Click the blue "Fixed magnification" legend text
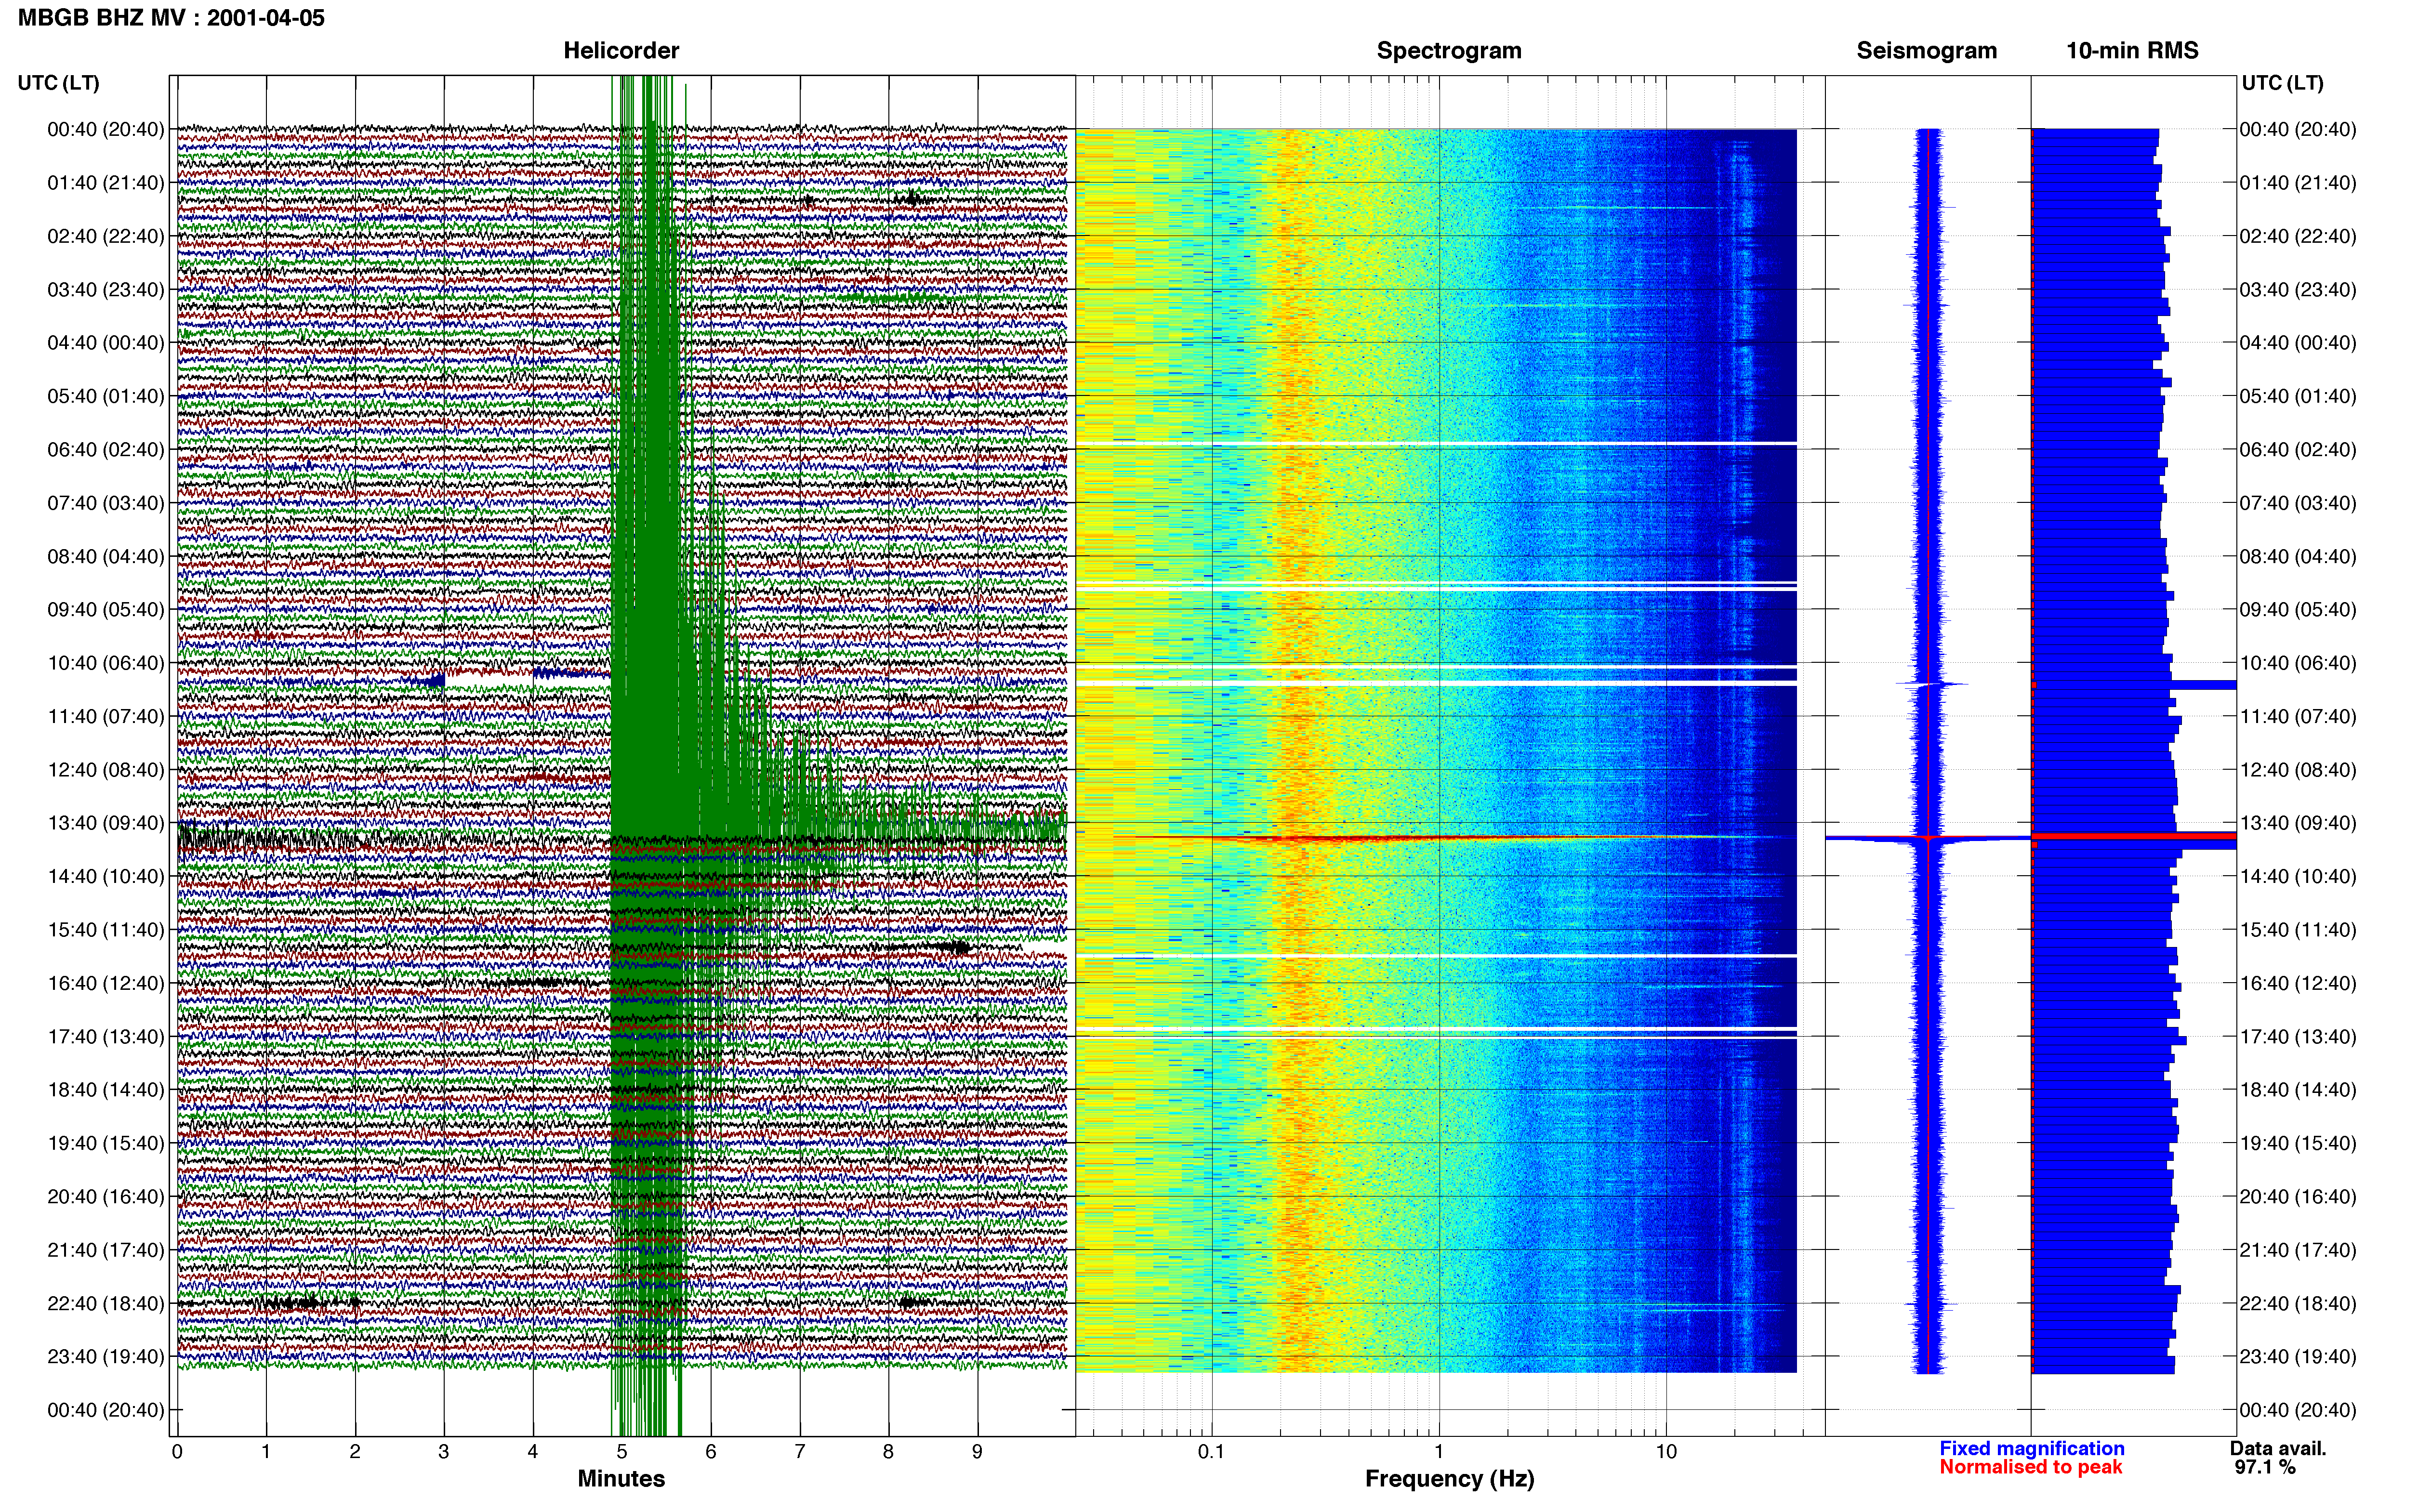 pyautogui.click(x=2031, y=1448)
